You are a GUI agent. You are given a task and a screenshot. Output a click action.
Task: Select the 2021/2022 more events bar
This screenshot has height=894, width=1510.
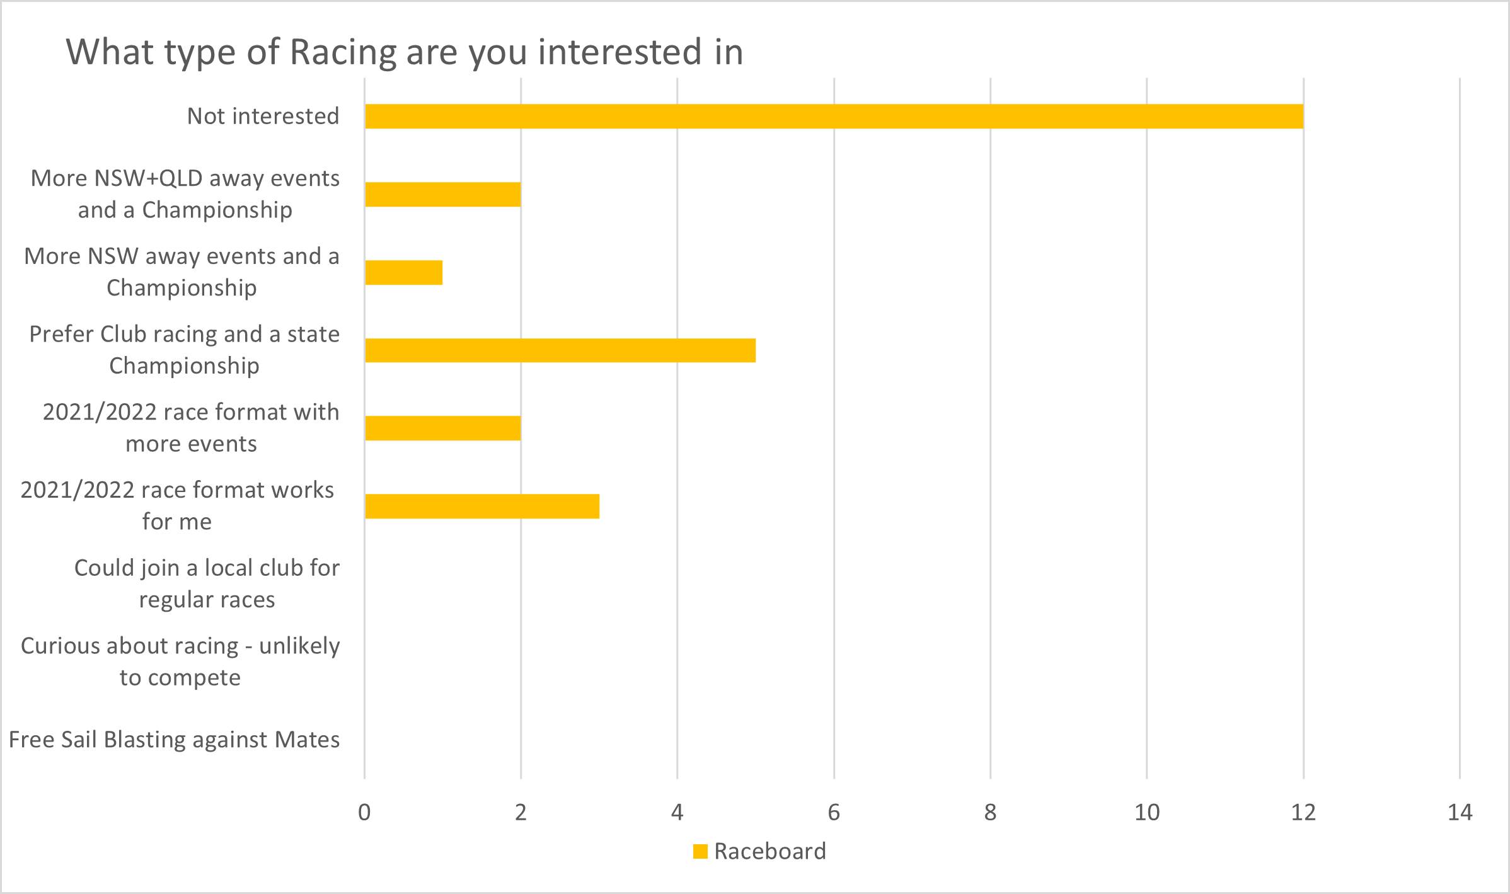tap(442, 428)
